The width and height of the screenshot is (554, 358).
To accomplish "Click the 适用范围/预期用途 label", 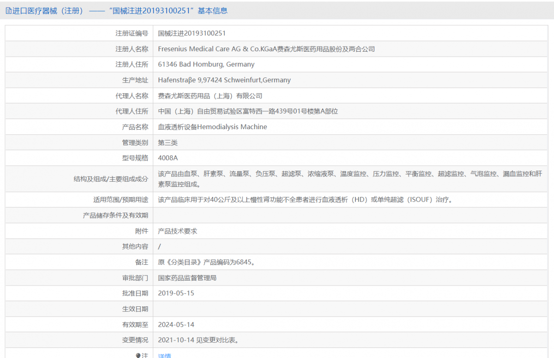I will [x=121, y=200].
